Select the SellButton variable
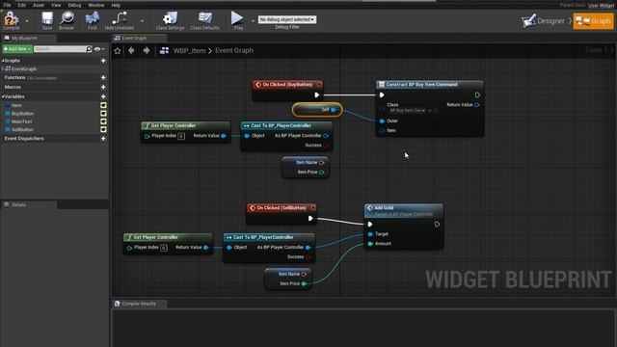The image size is (617, 347). [x=22, y=129]
